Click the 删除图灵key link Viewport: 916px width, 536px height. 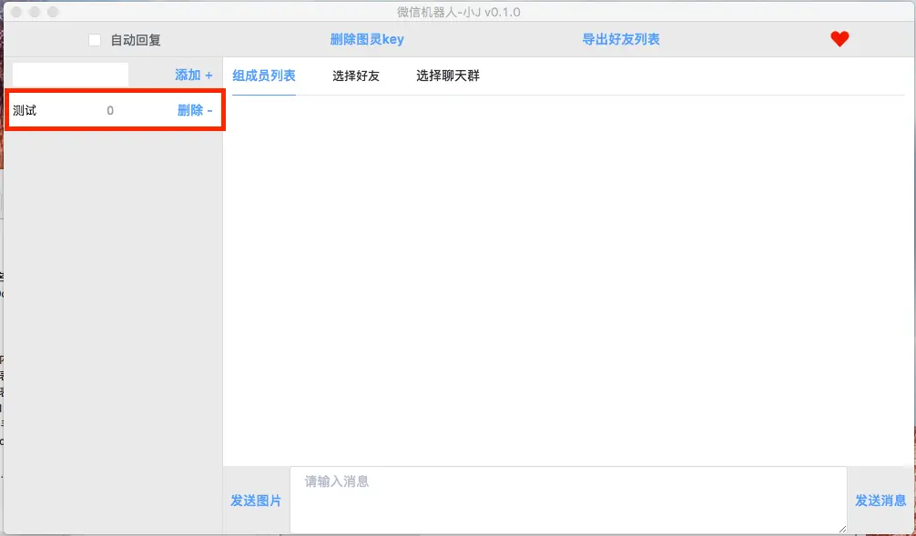tap(368, 39)
